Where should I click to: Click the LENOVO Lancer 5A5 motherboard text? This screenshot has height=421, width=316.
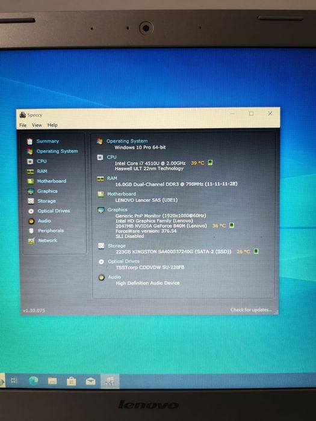tap(146, 200)
